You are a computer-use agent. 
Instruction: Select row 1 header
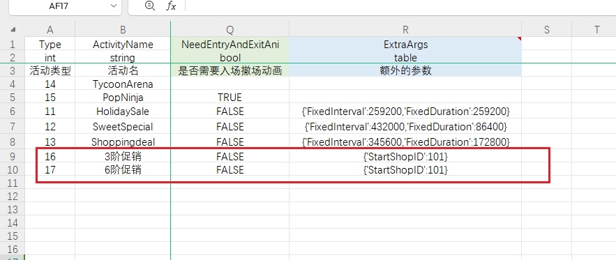coord(13,45)
